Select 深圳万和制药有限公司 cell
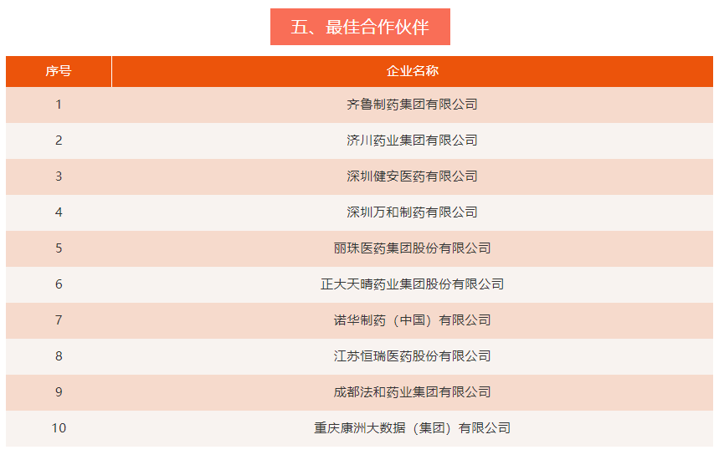 point(413,212)
